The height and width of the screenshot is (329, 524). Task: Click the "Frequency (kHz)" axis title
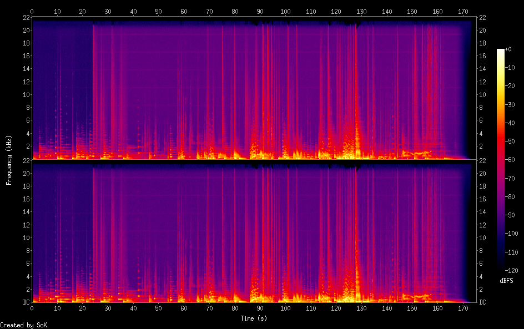pos(9,160)
